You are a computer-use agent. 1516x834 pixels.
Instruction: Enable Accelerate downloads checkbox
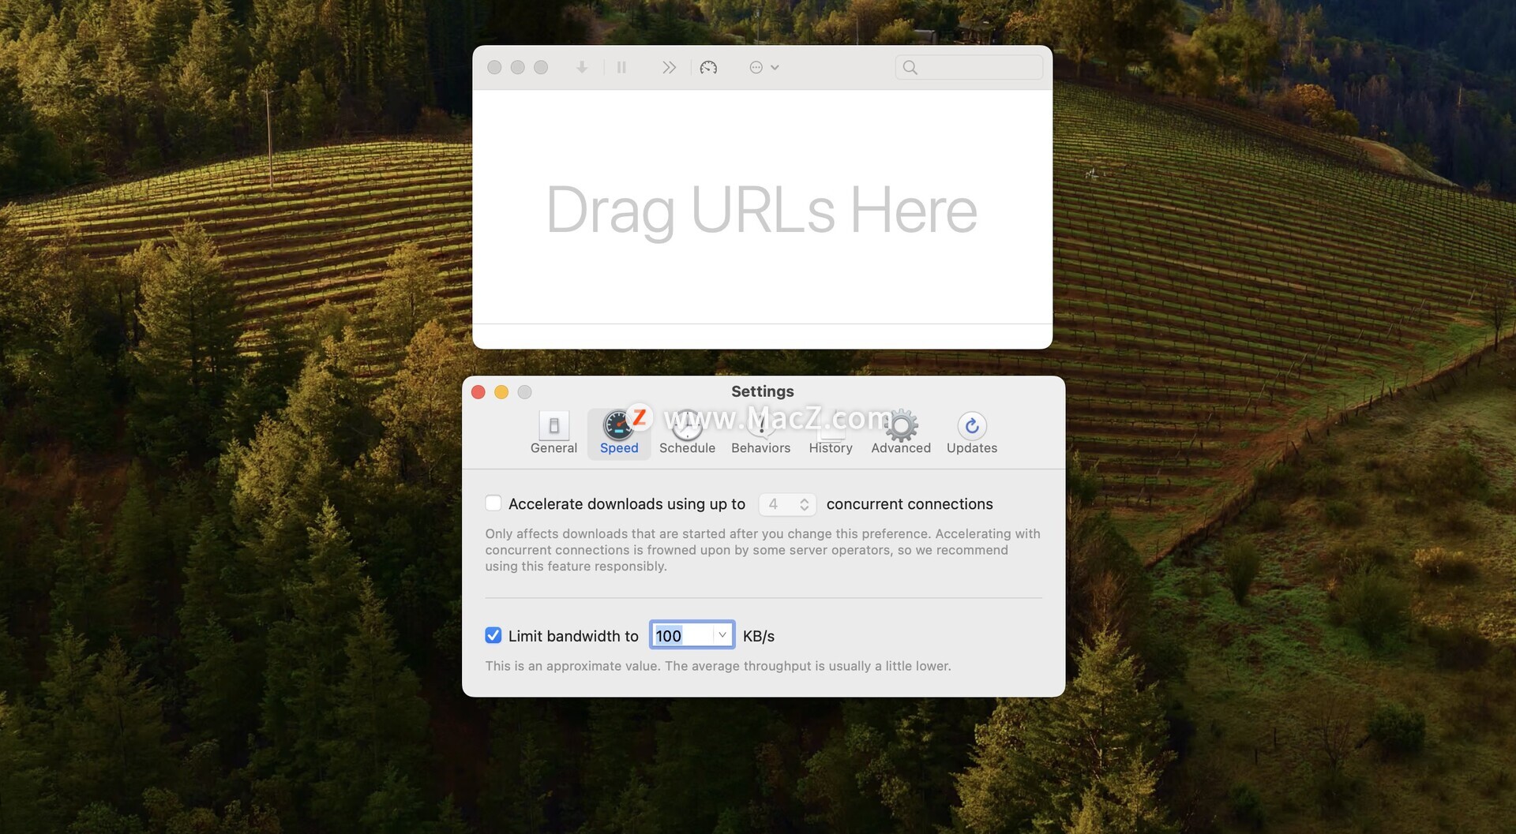[493, 503]
